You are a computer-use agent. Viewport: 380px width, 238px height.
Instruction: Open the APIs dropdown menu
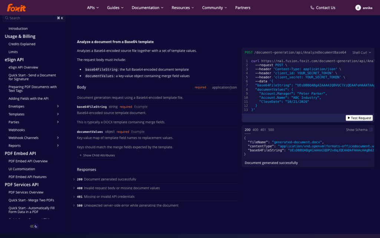93,8
